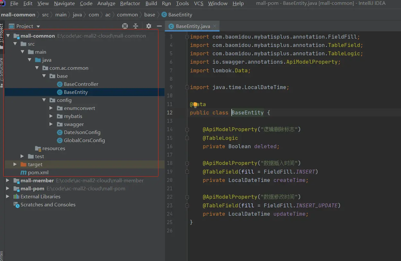Click the BaseEntity class icon in breadcrumb

[x=164, y=15]
